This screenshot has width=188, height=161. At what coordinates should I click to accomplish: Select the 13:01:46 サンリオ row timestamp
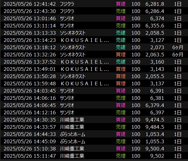pyautogui.click(x=30, y=18)
